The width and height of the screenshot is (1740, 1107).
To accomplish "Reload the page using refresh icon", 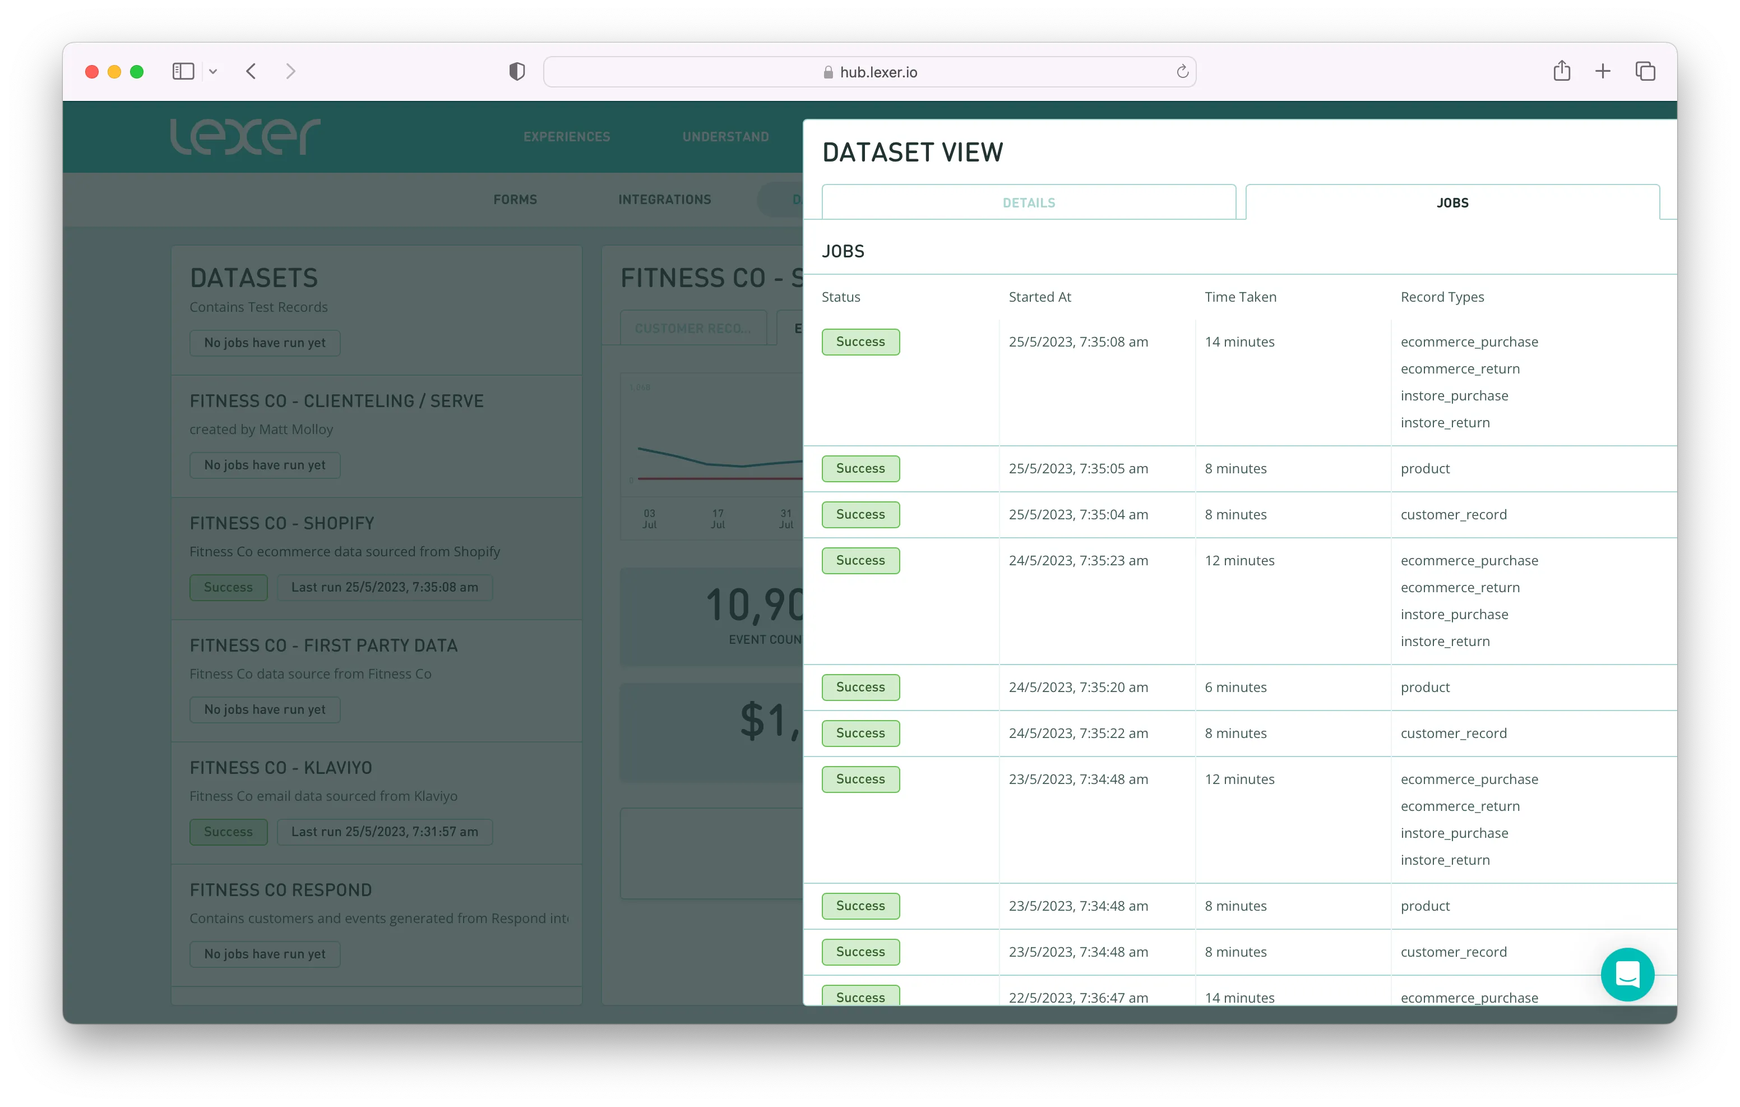I will point(1182,72).
